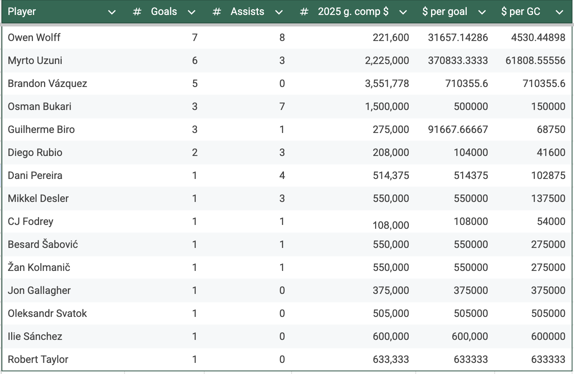This screenshot has width=574, height=374.
Task: Open the Assists column dropdown chevron
Action: (279, 12)
